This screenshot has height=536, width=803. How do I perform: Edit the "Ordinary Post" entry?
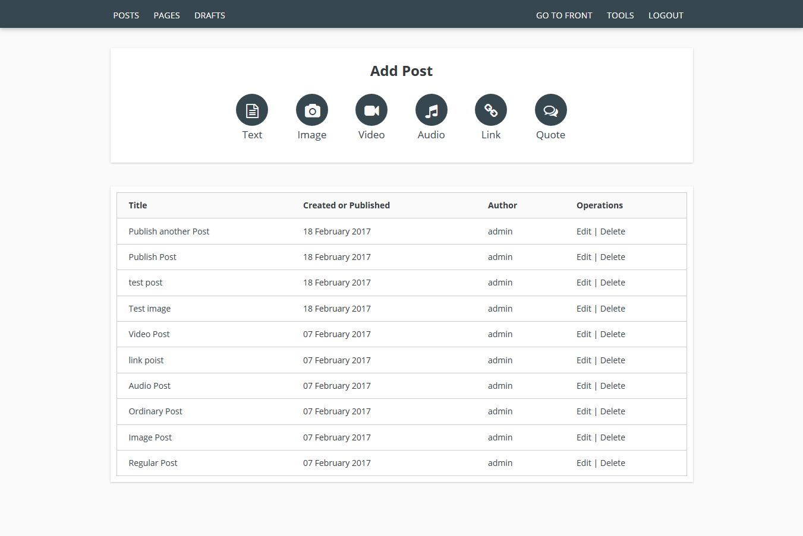[584, 411]
